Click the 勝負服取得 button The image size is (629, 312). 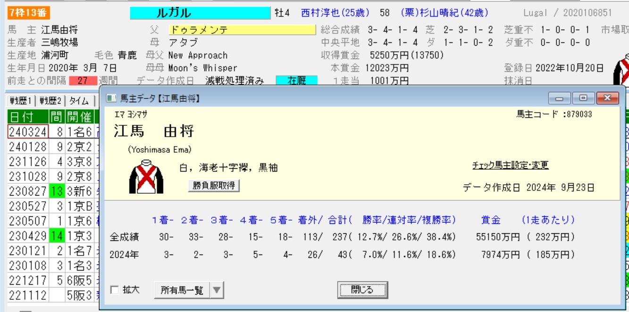click(x=214, y=186)
